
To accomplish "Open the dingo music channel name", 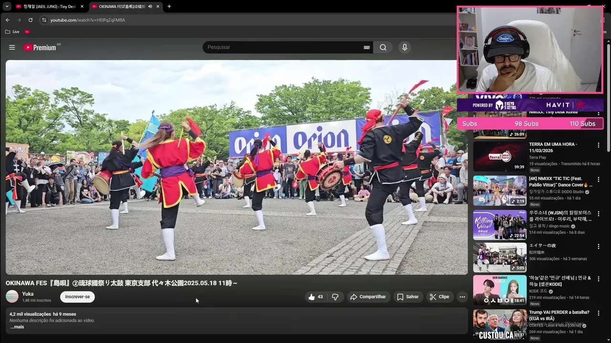I will pyautogui.click(x=549, y=226).
